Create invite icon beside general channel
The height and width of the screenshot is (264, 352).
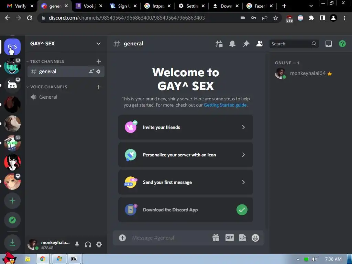click(91, 71)
